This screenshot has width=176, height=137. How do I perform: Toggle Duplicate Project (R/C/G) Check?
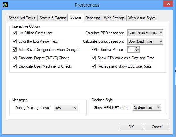tap(14, 58)
